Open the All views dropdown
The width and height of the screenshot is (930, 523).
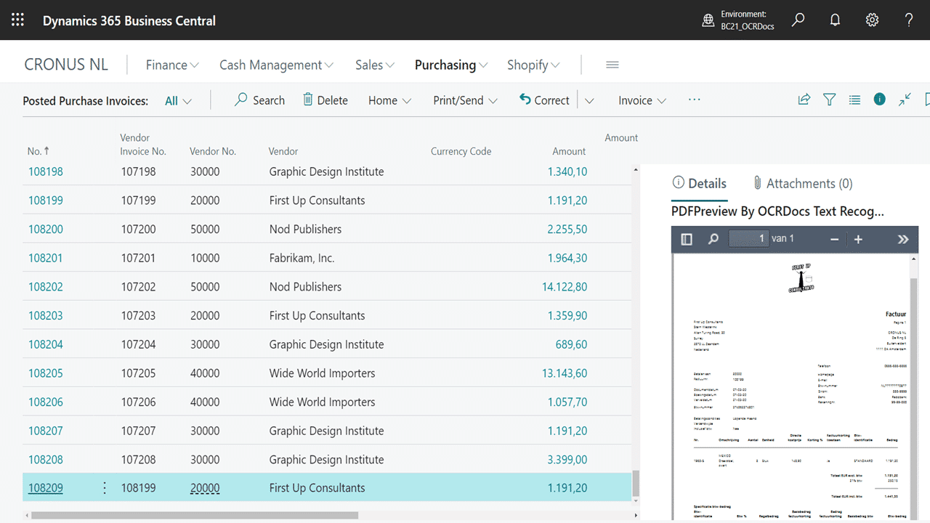(178, 101)
